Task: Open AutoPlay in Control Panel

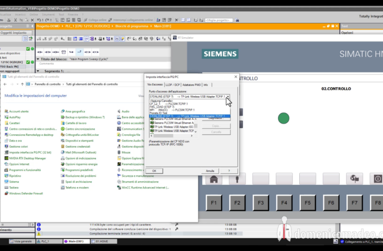Action: click(x=12, y=117)
